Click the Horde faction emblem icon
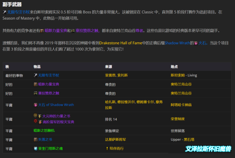 tap(35, 121)
